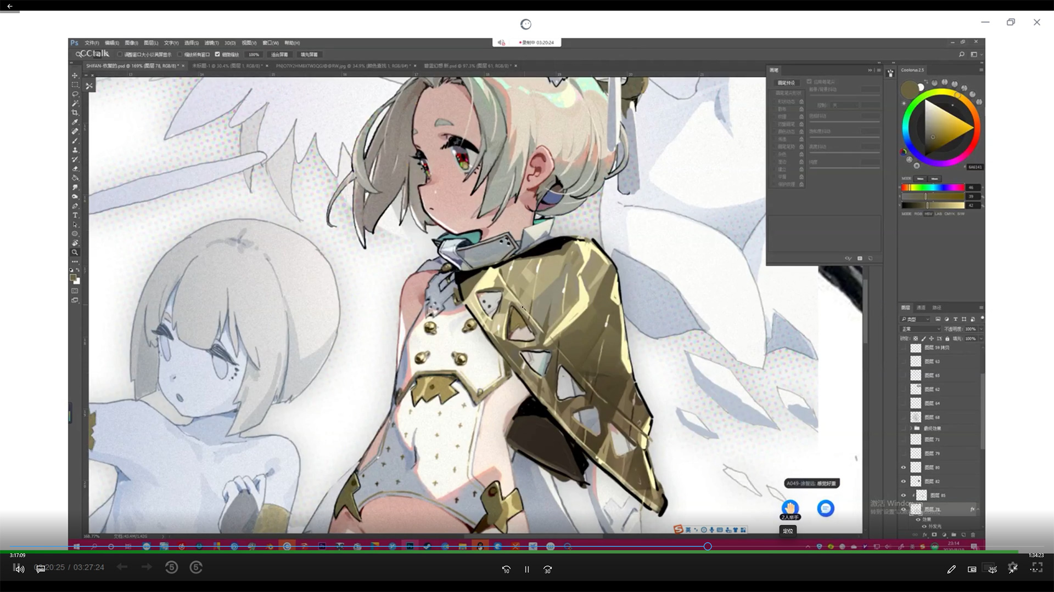Image resolution: width=1054 pixels, height=592 pixels.
Task: Click the 100% zoom button
Action: point(254,54)
